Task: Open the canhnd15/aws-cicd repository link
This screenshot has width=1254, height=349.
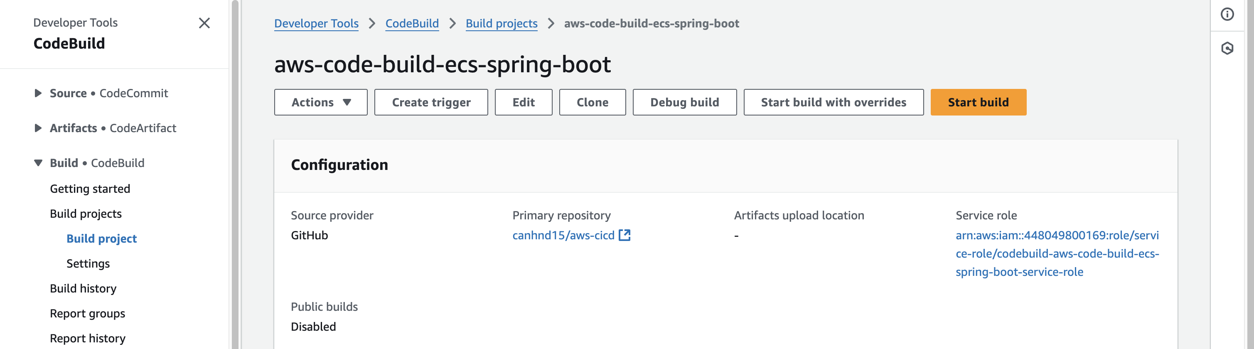Action: pyautogui.click(x=563, y=235)
